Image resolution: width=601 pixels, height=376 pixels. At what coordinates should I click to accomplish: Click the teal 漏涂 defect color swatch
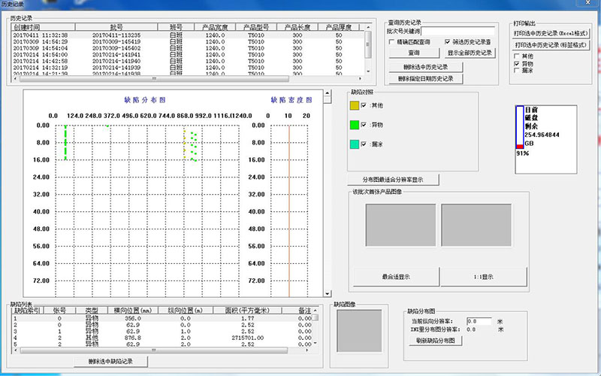[355, 144]
